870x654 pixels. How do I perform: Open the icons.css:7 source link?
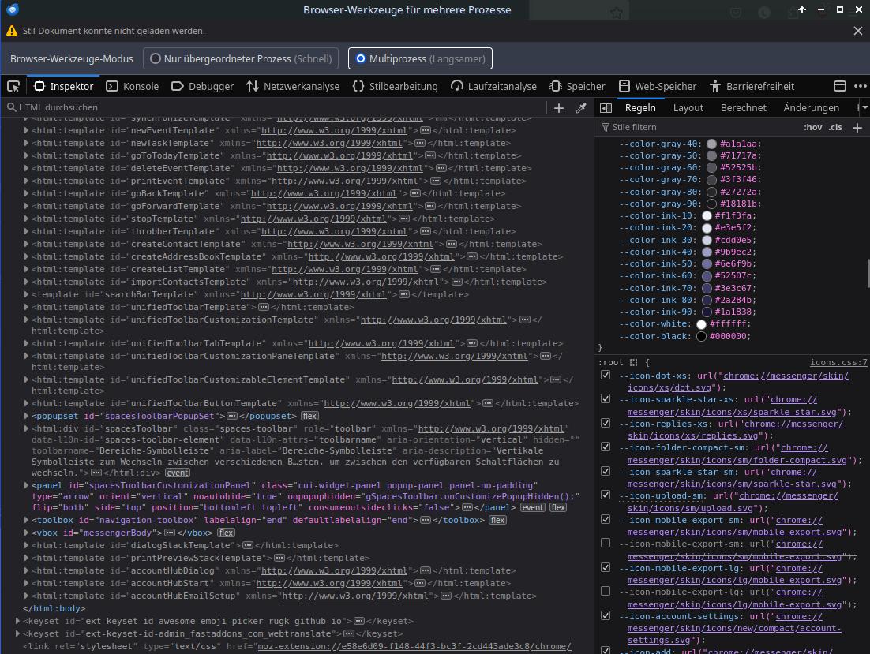click(838, 362)
